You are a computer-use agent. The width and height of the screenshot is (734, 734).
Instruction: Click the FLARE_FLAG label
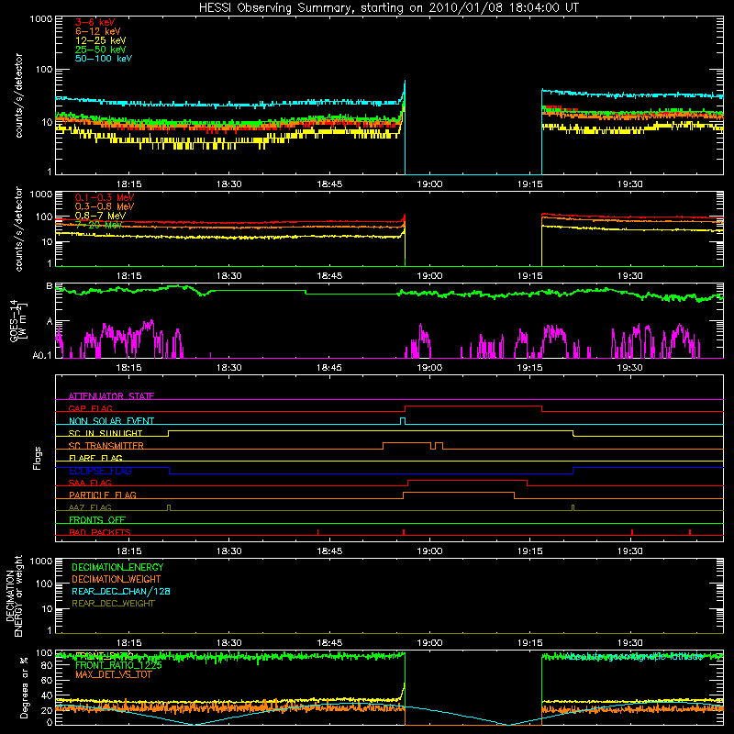[x=95, y=458]
